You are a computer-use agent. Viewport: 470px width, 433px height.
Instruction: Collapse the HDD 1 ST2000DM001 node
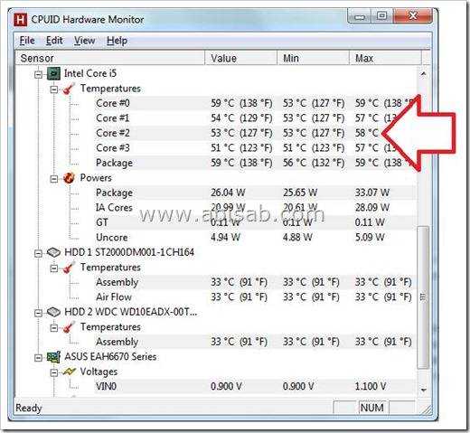coord(38,253)
